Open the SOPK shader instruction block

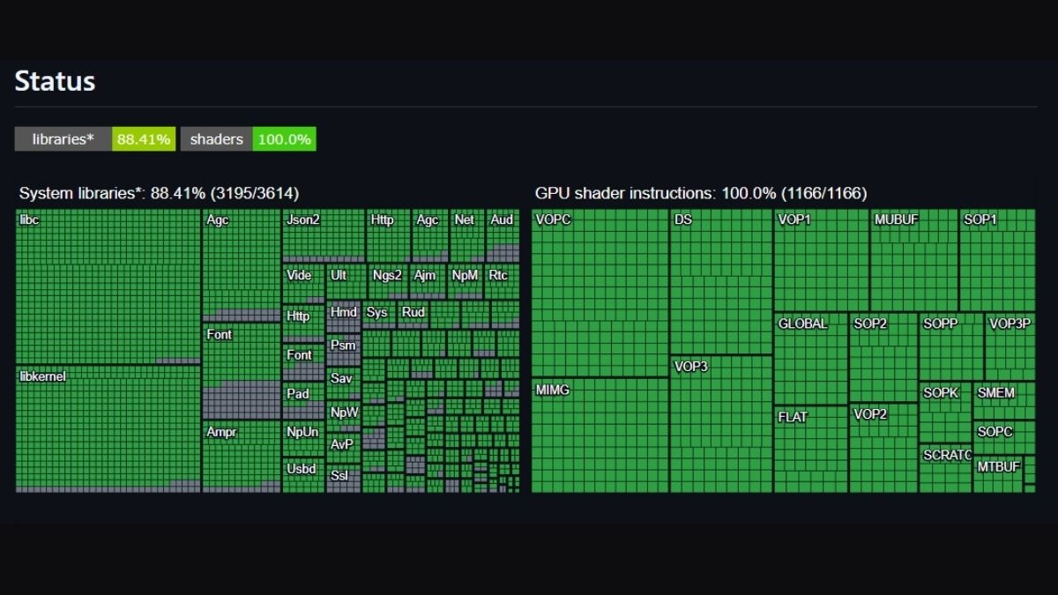pyautogui.click(x=945, y=413)
